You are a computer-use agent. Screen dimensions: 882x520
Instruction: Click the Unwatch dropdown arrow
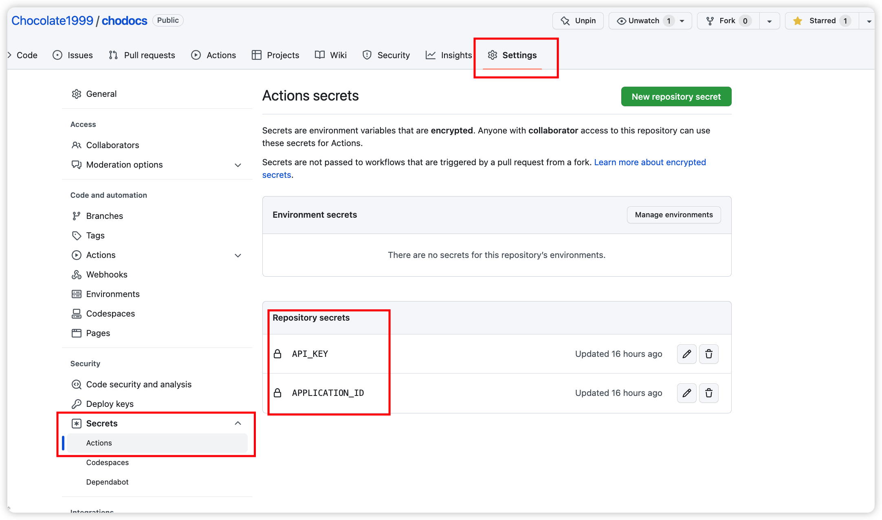click(x=683, y=20)
